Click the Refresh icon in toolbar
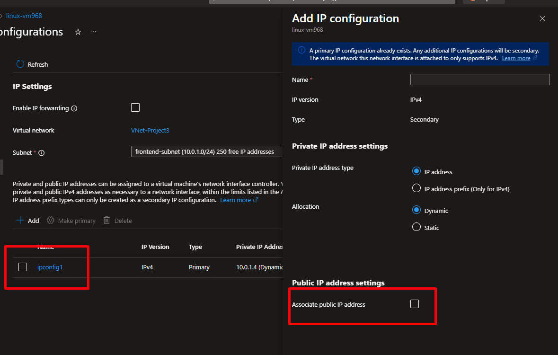 pyautogui.click(x=20, y=64)
